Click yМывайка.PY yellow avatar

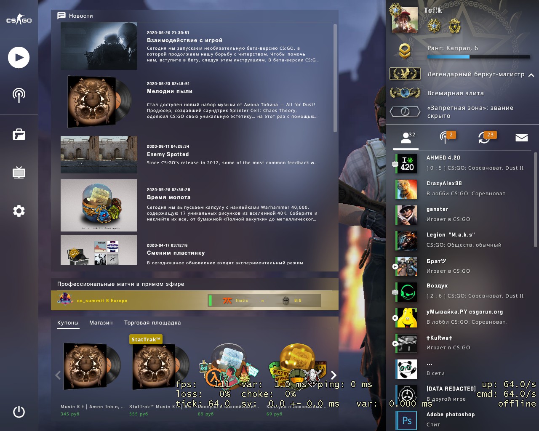[407, 318]
